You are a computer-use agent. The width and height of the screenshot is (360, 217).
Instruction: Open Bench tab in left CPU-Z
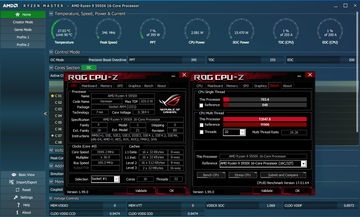[x=149, y=86]
